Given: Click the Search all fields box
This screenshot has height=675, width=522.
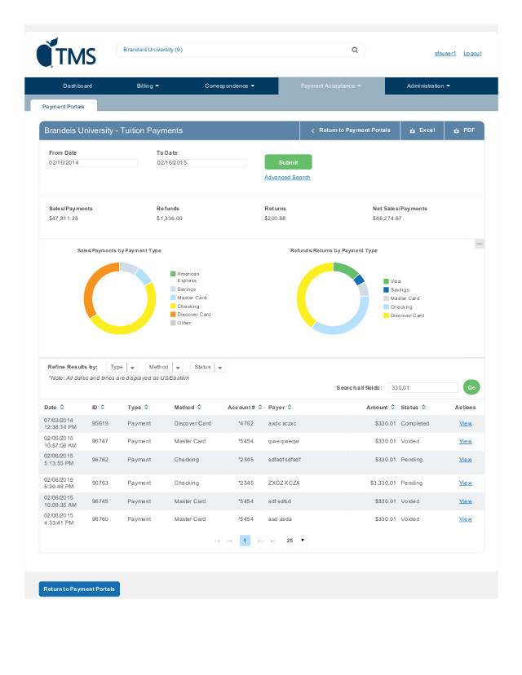Looking at the screenshot, I should [423, 387].
